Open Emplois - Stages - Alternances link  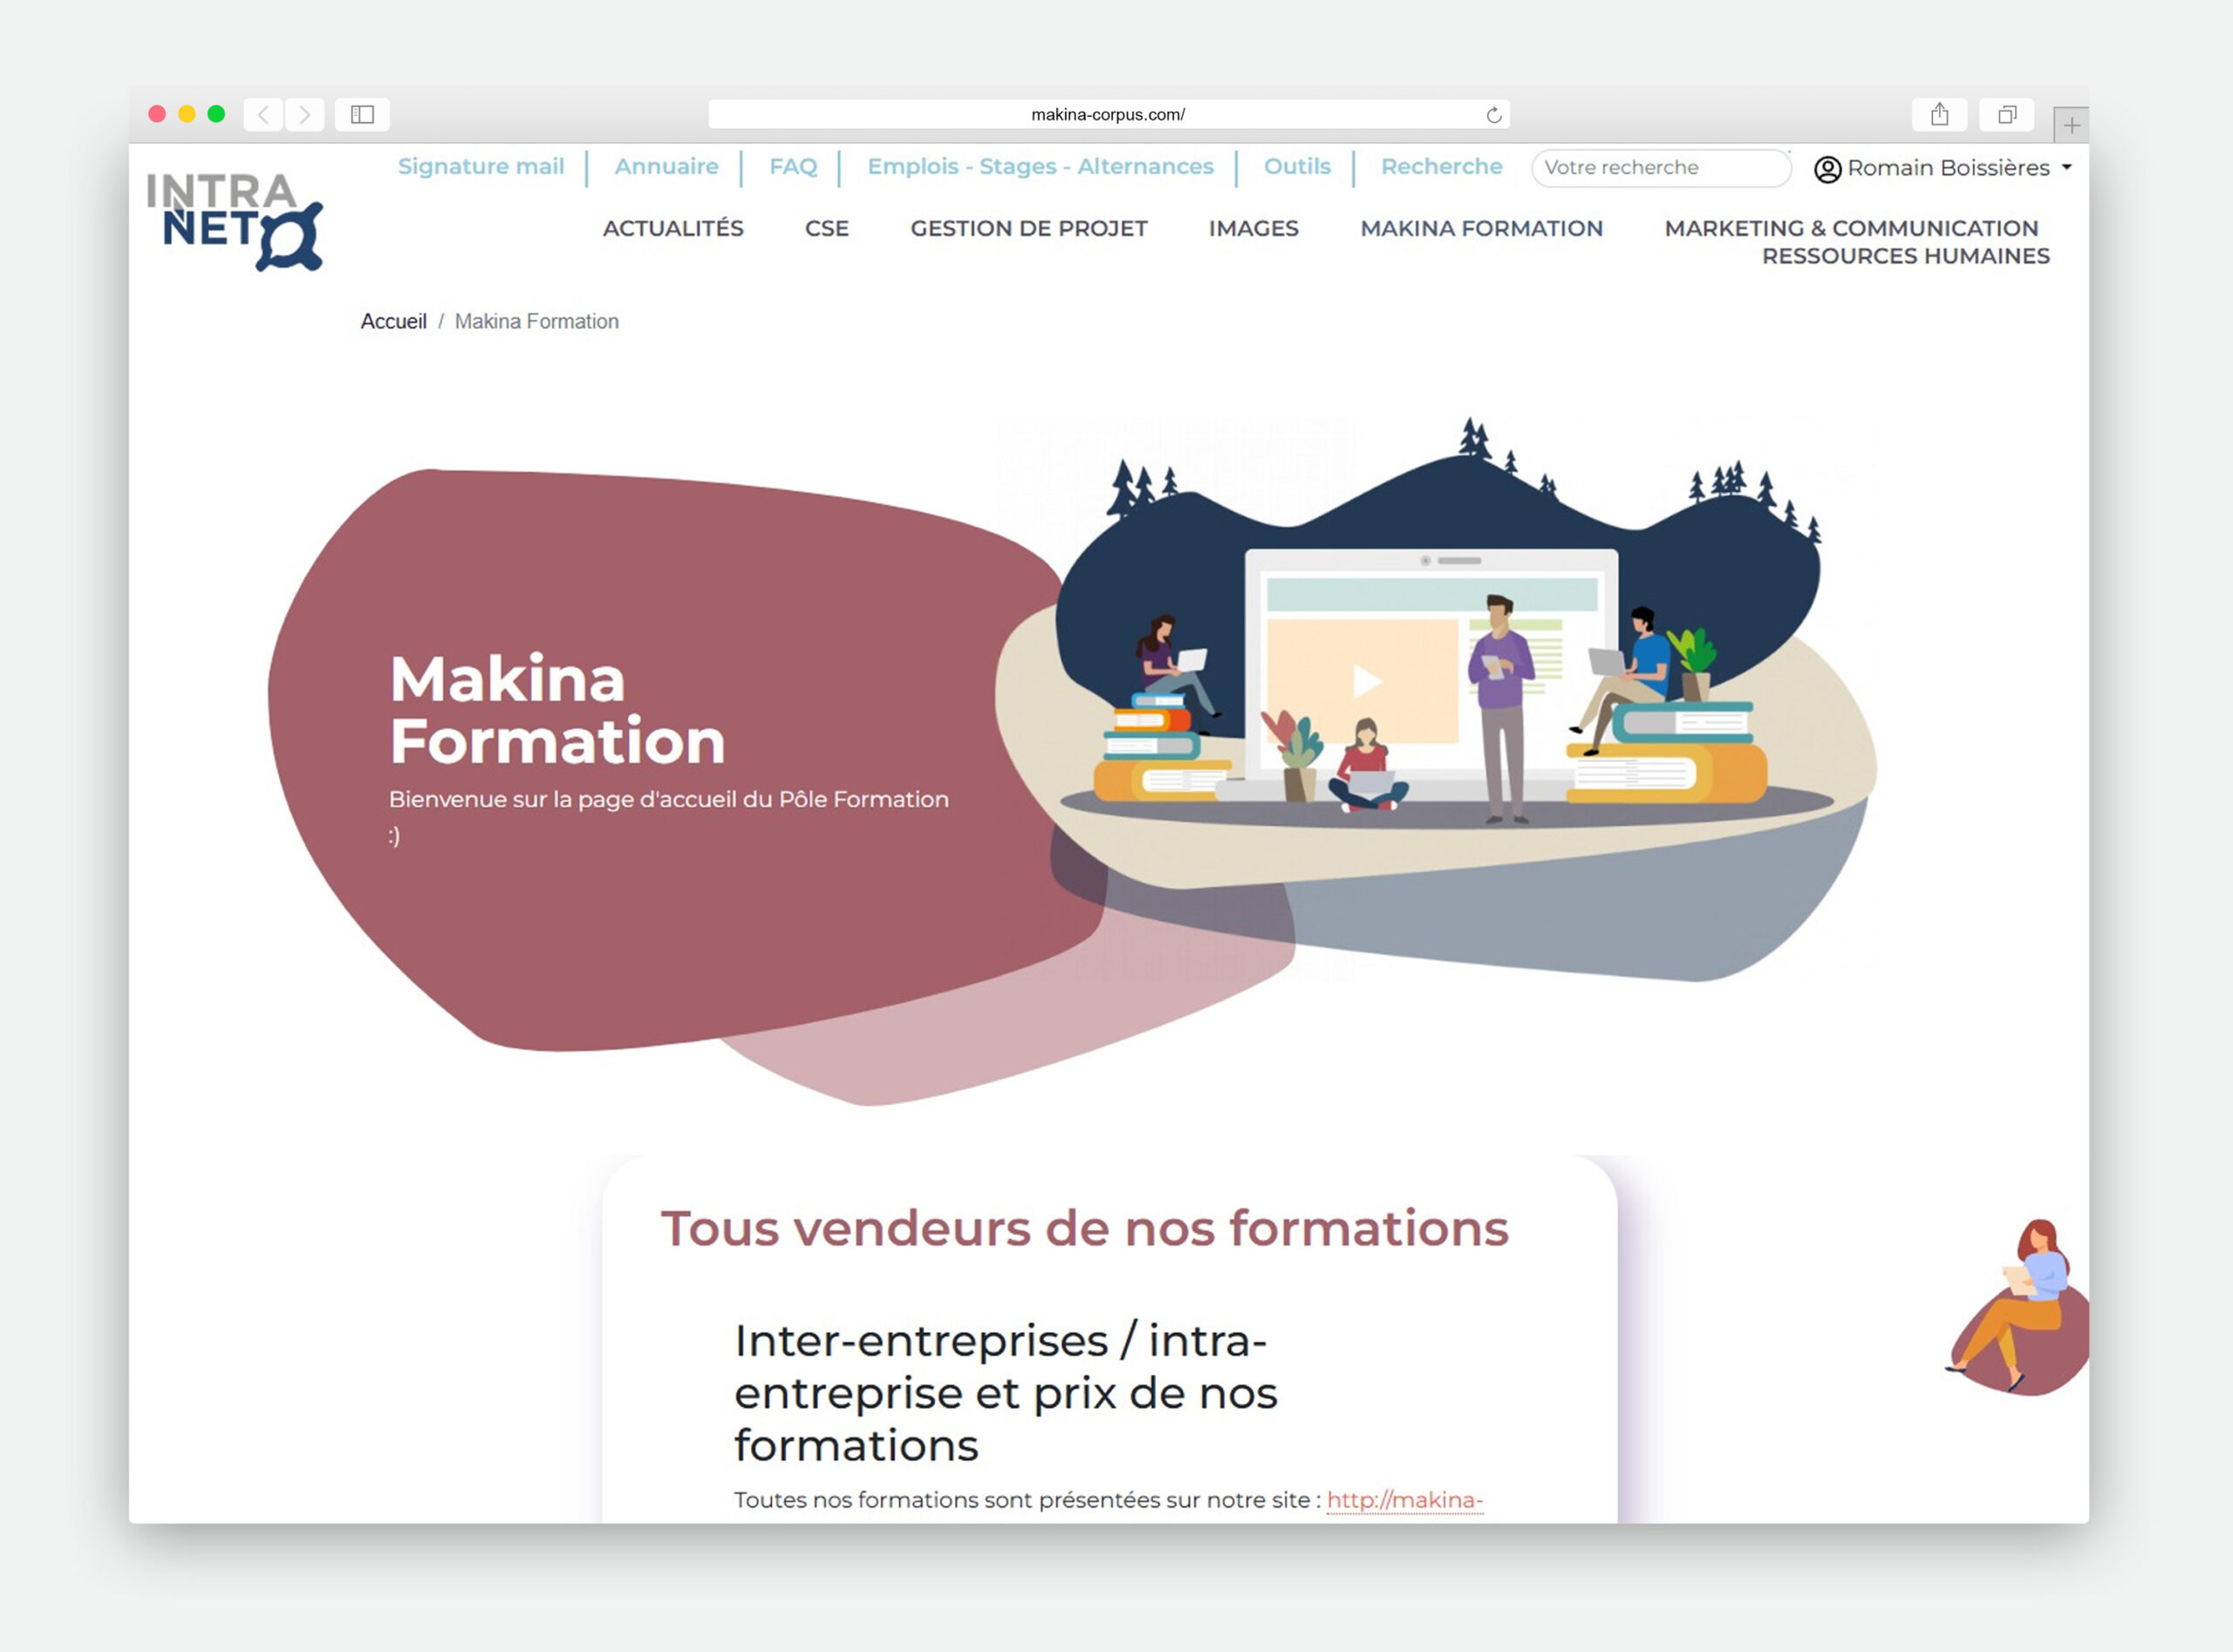1040,166
